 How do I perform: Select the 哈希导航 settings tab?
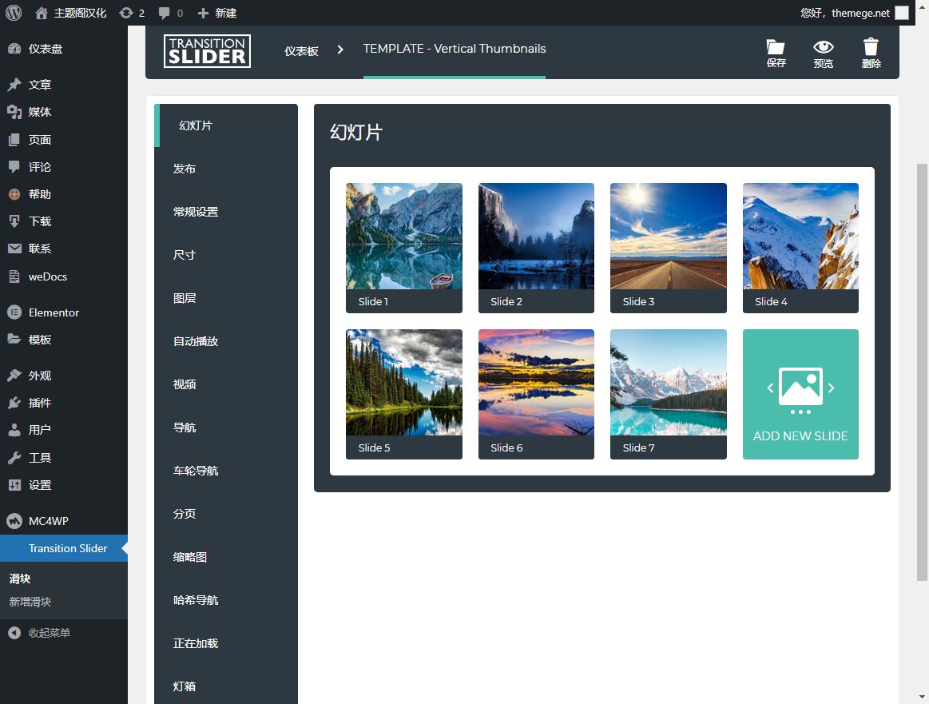tap(226, 600)
